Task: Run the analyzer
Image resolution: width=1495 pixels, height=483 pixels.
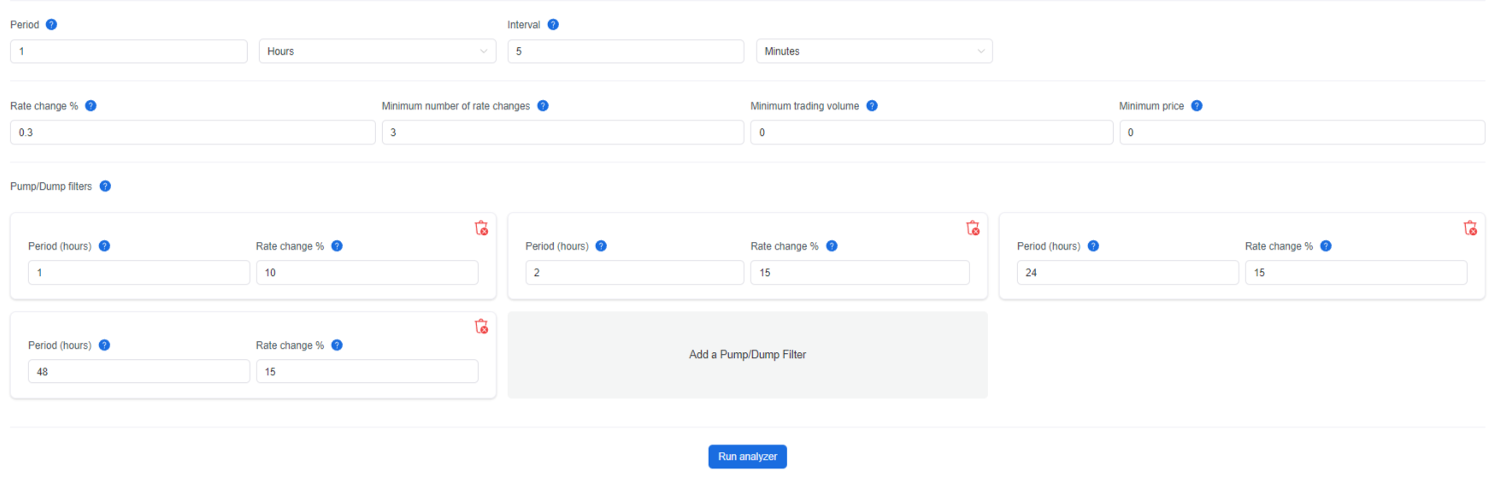Action: click(x=748, y=456)
